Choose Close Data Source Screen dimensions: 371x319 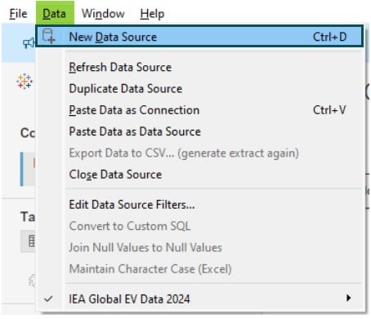coord(115,175)
